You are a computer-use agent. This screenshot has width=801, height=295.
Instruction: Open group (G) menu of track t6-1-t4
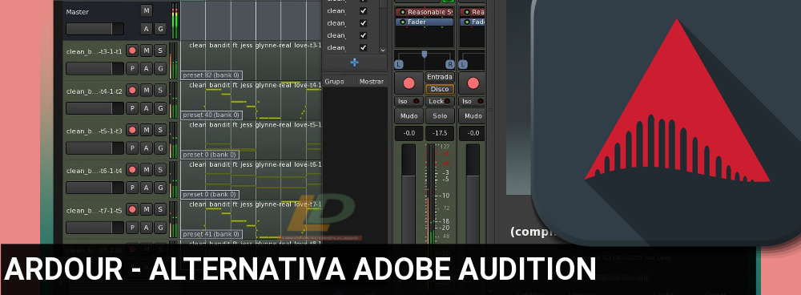pos(160,188)
